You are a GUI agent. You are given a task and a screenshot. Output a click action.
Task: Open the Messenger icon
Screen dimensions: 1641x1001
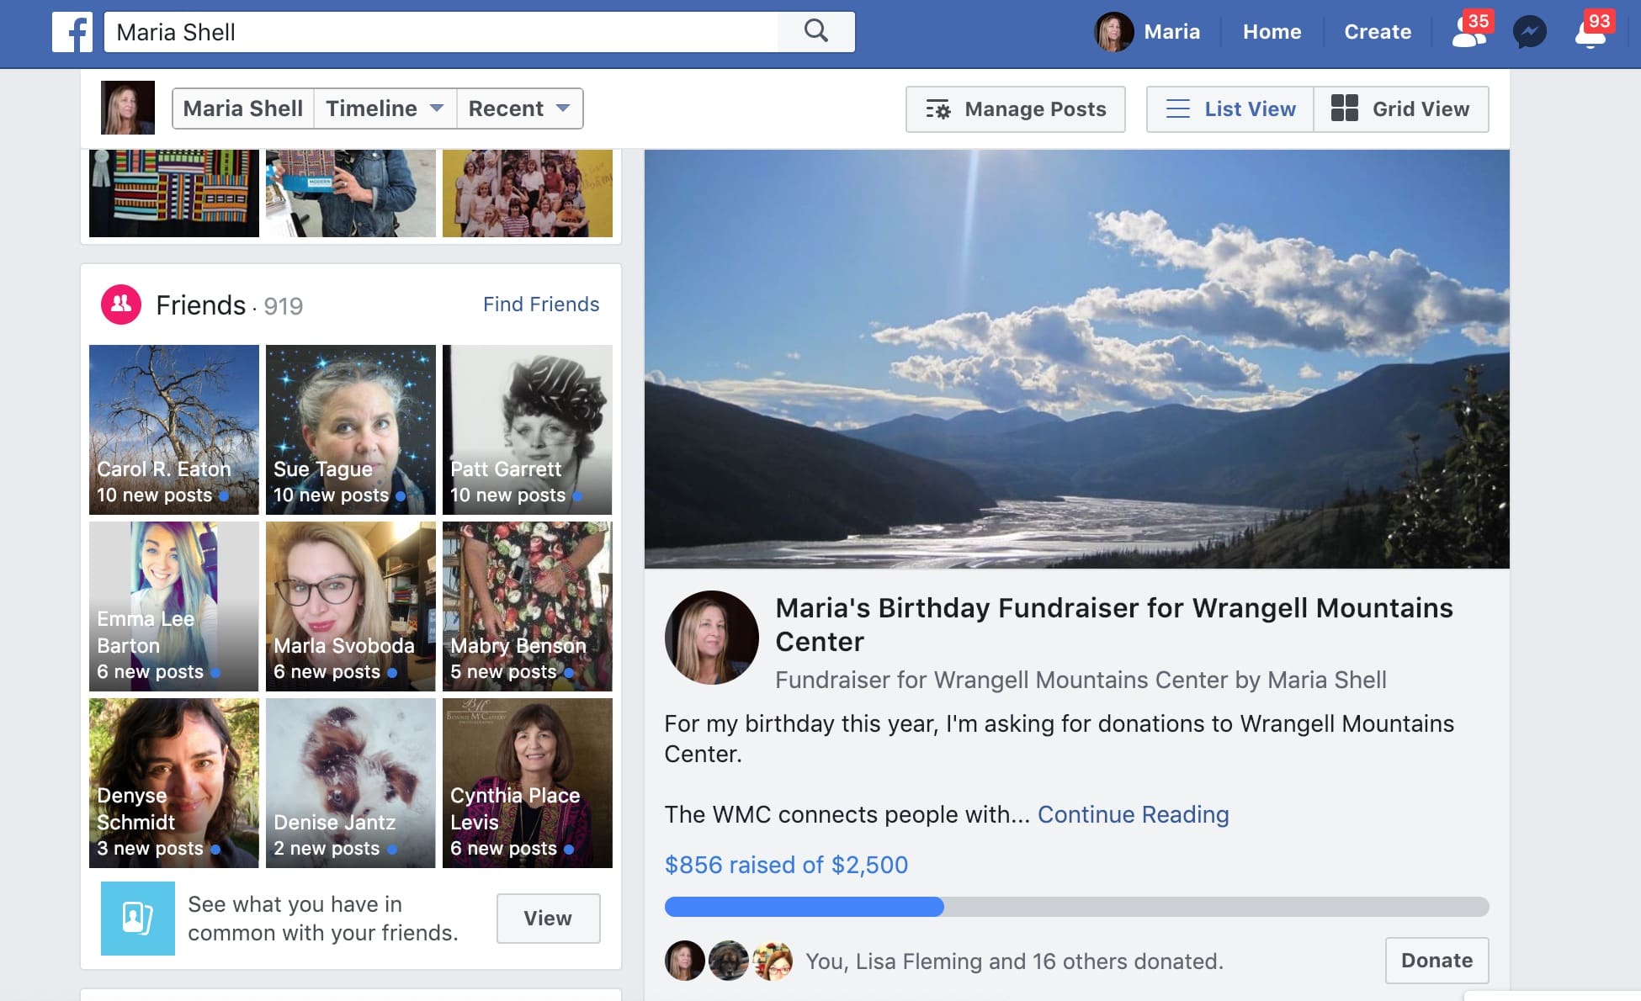click(x=1529, y=32)
